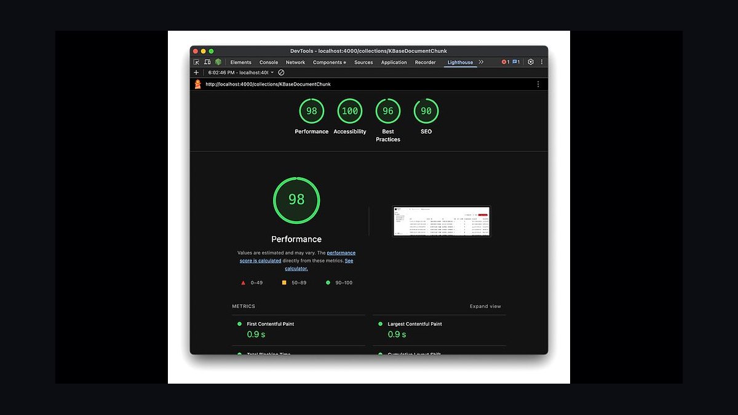Viewport: 738px width, 415px height.
Task: Open the Sources tab
Action: pos(363,62)
